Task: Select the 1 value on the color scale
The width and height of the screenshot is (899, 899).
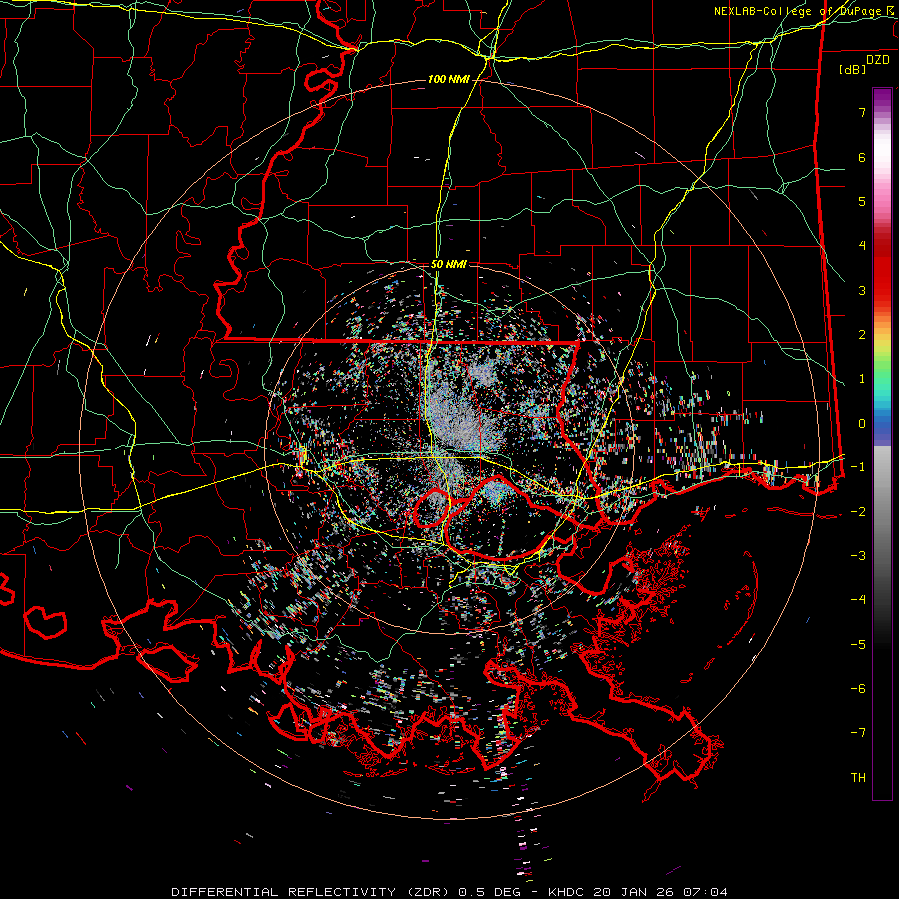Action: [x=862, y=379]
